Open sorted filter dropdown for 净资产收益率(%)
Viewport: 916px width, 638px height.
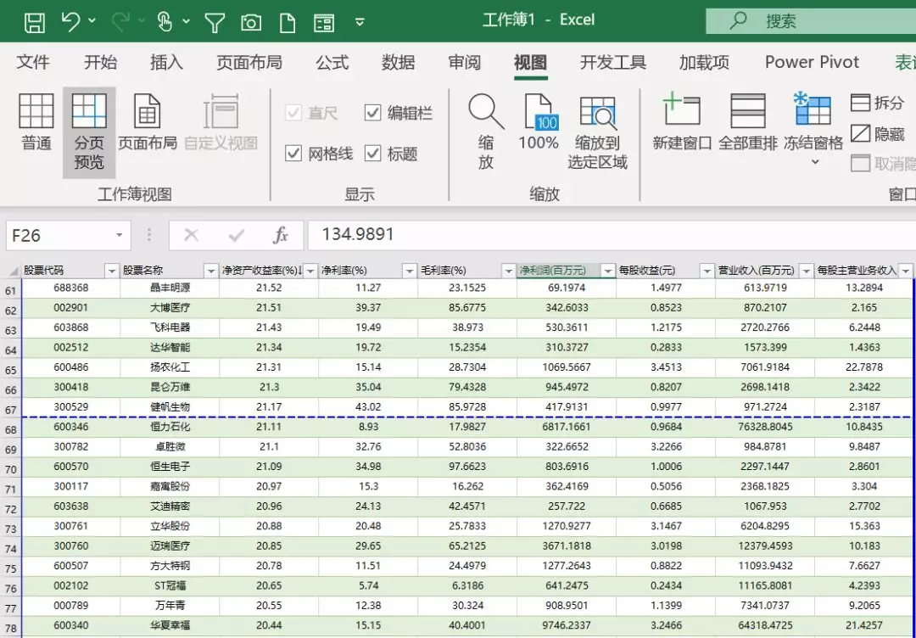(x=310, y=271)
